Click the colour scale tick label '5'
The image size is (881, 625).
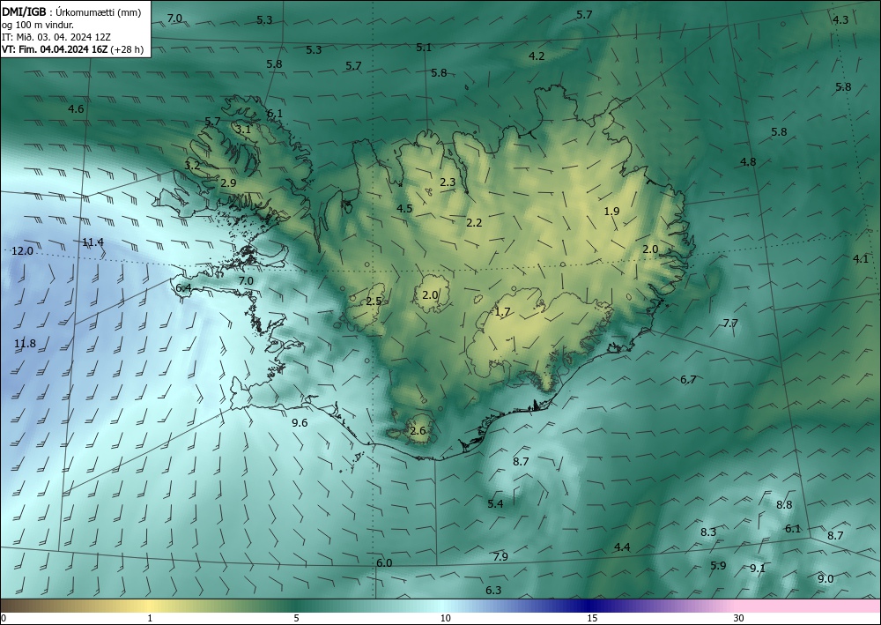tap(296, 618)
